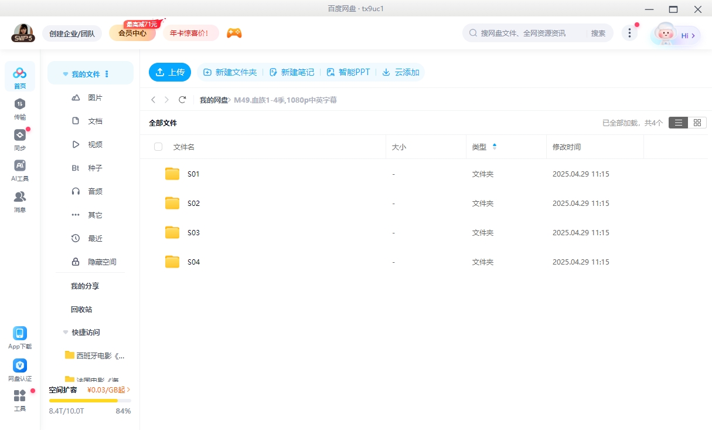
Task: Open the 传输 transfer icon in sidebar
Action: pos(20,104)
